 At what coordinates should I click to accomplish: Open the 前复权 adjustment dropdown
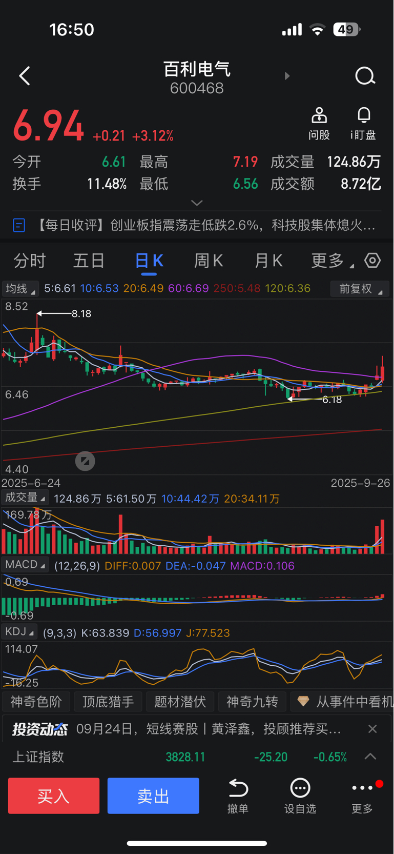[x=360, y=289]
